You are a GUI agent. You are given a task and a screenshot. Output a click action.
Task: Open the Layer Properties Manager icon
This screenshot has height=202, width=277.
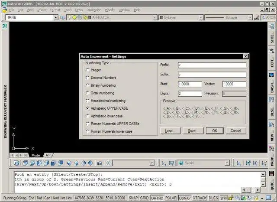click(62, 17)
